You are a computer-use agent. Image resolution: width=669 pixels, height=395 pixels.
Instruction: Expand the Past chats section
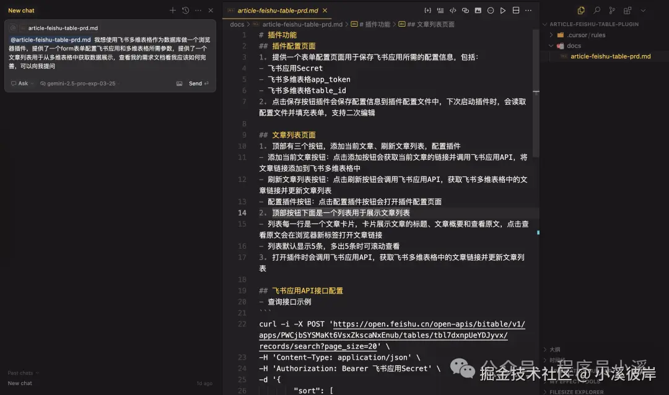click(23, 373)
